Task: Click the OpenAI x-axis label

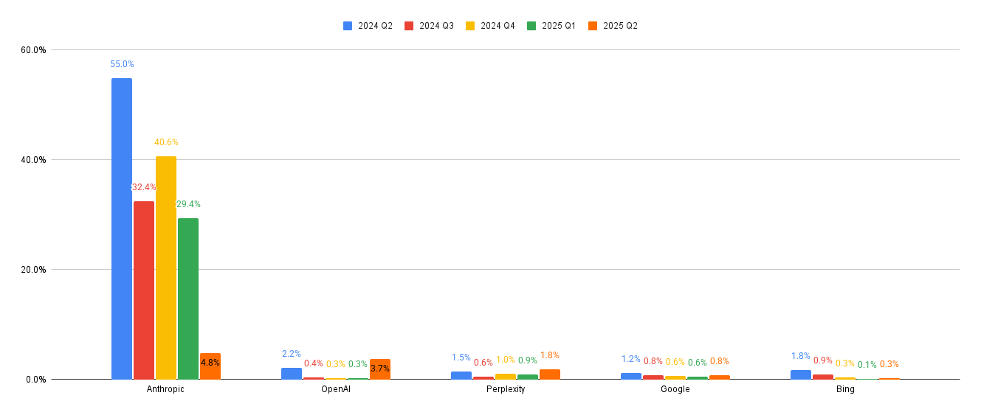Action: (336, 389)
